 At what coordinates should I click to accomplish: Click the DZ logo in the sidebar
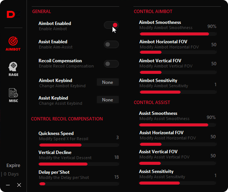coord(13,15)
